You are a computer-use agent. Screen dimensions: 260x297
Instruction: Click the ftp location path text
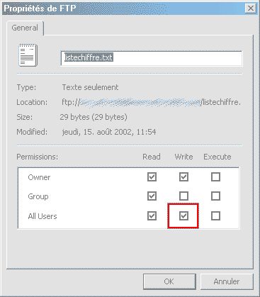151,102
